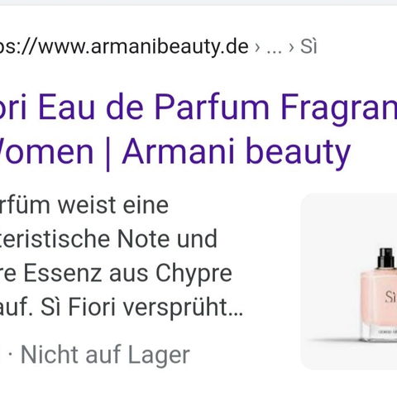
Task: Click the word 'Women' in the result title
Action: (46, 152)
